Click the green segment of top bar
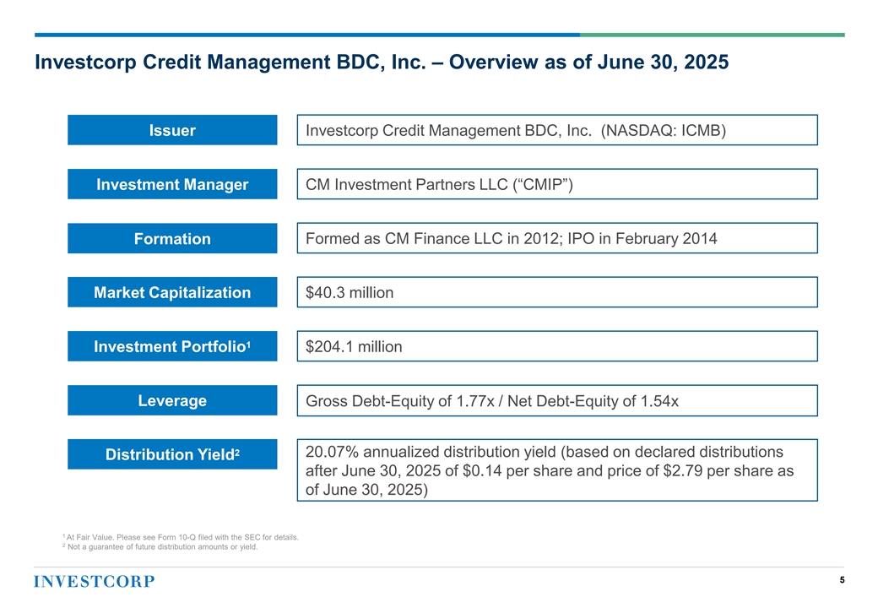The width and height of the screenshot is (878, 608). pos(712,35)
